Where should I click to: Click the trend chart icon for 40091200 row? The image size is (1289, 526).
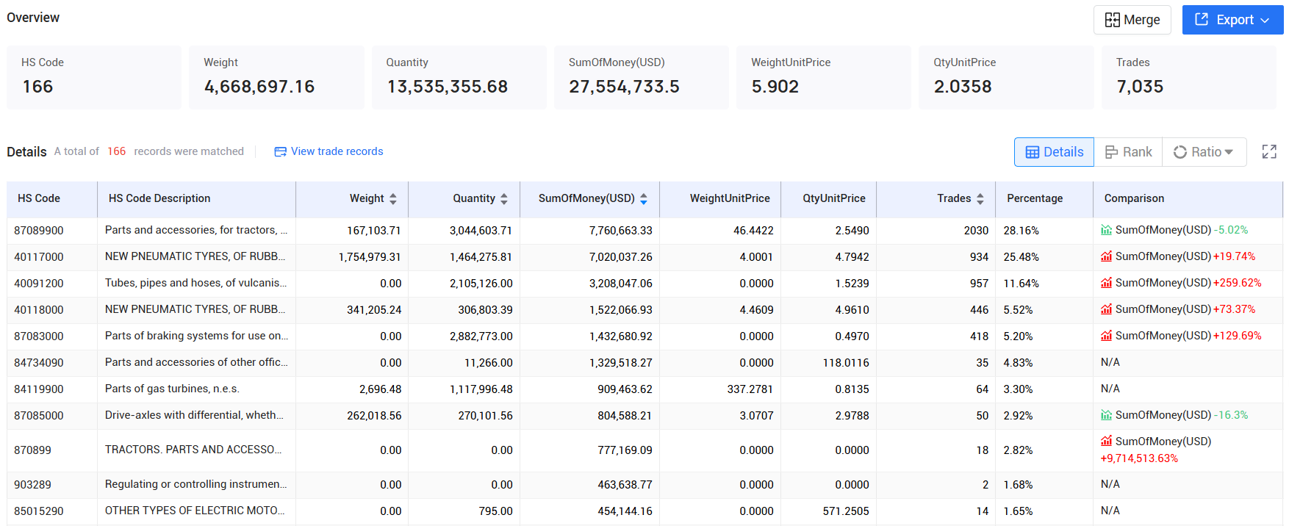1106,283
